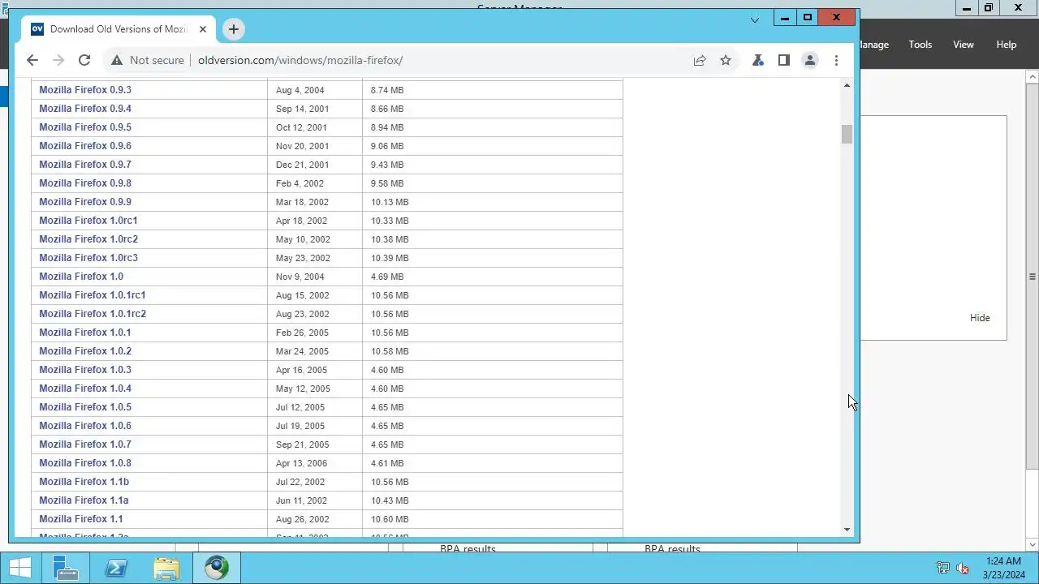Open Mozilla Firefox 1.0.7 link
This screenshot has height=584, width=1039.
click(x=85, y=444)
